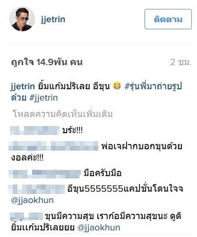
Task: Click the 2 ชม. timestamp
Action: [x=181, y=62]
